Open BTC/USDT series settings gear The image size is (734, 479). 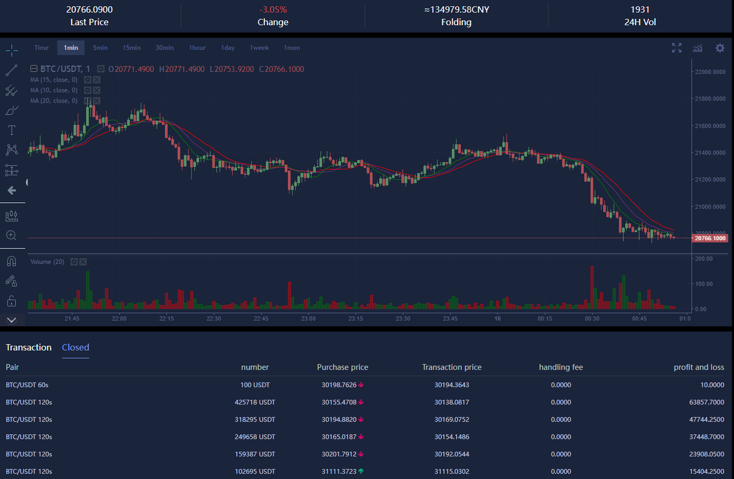(x=101, y=69)
